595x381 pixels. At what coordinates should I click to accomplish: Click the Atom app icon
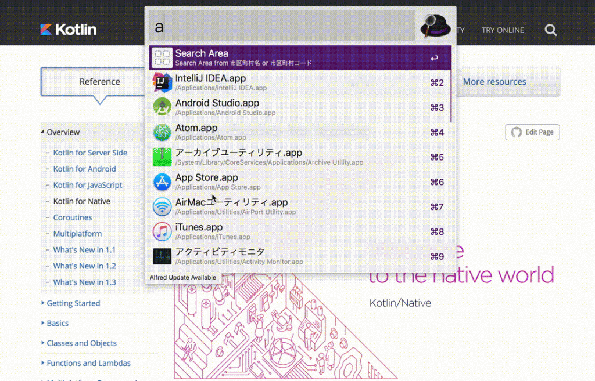(162, 132)
